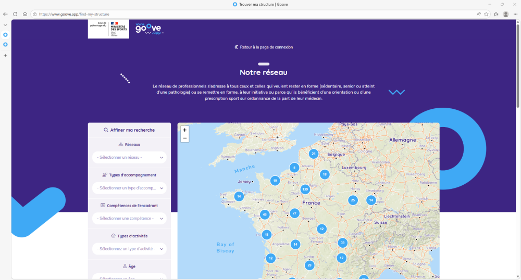Open the browser home page icon

coord(25,14)
